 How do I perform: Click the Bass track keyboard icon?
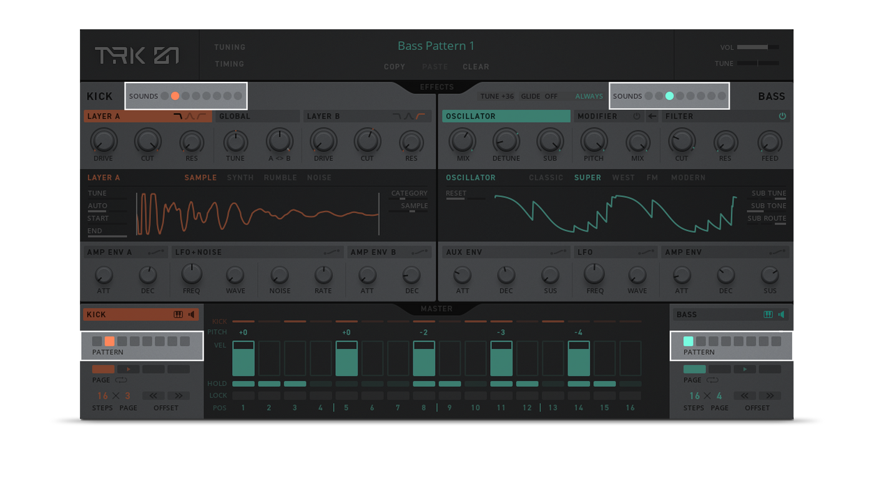(x=768, y=315)
